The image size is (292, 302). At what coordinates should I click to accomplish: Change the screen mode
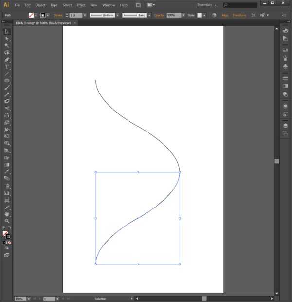click(x=7, y=255)
